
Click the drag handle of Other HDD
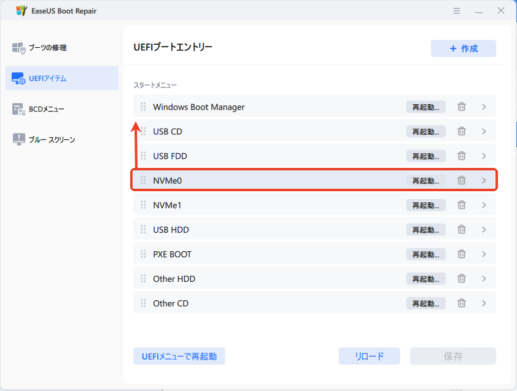pyautogui.click(x=143, y=278)
